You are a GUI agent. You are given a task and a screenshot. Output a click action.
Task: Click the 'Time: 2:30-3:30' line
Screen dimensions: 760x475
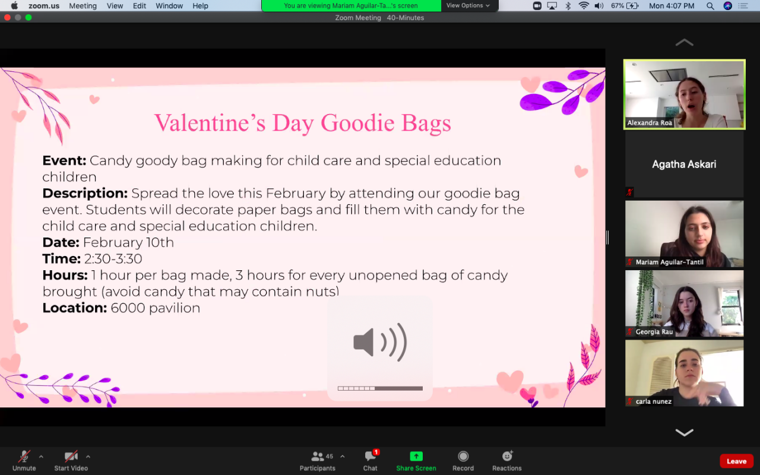pyautogui.click(x=92, y=258)
